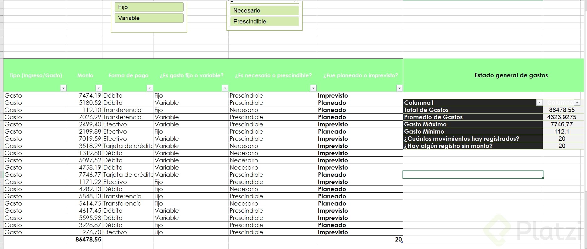This screenshot has height=249, width=587.
Task: Click Fijo in the 2189,88 row
Action: (158, 131)
